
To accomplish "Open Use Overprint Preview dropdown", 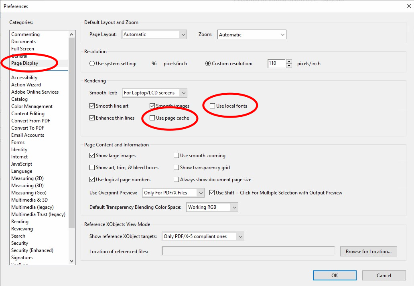I will pyautogui.click(x=173, y=193).
